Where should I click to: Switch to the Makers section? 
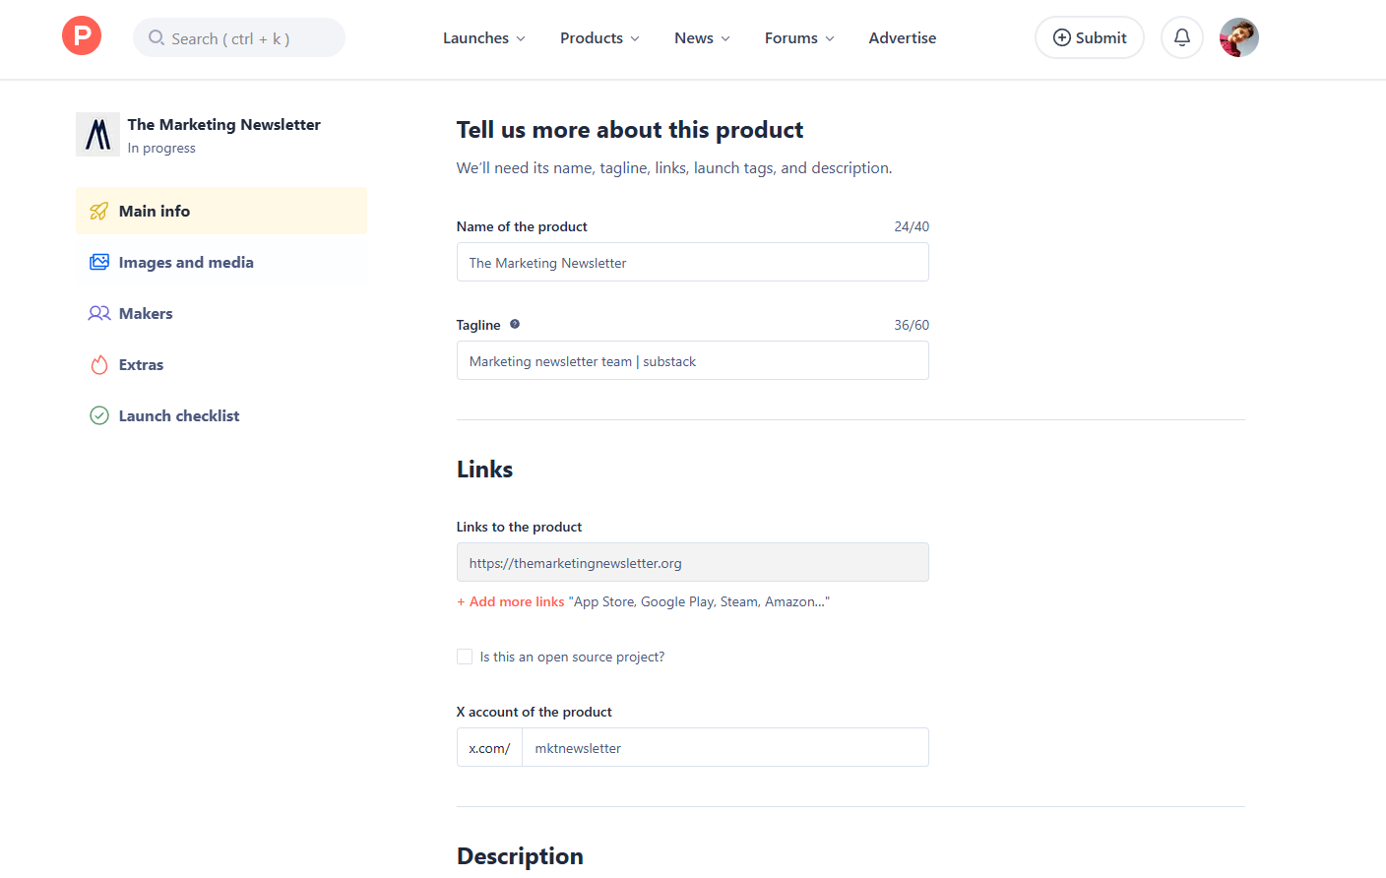coord(221,313)
